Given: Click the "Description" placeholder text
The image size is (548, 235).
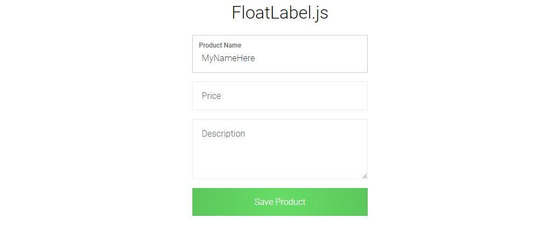Looking at the screenshot, I should (223, 134).
